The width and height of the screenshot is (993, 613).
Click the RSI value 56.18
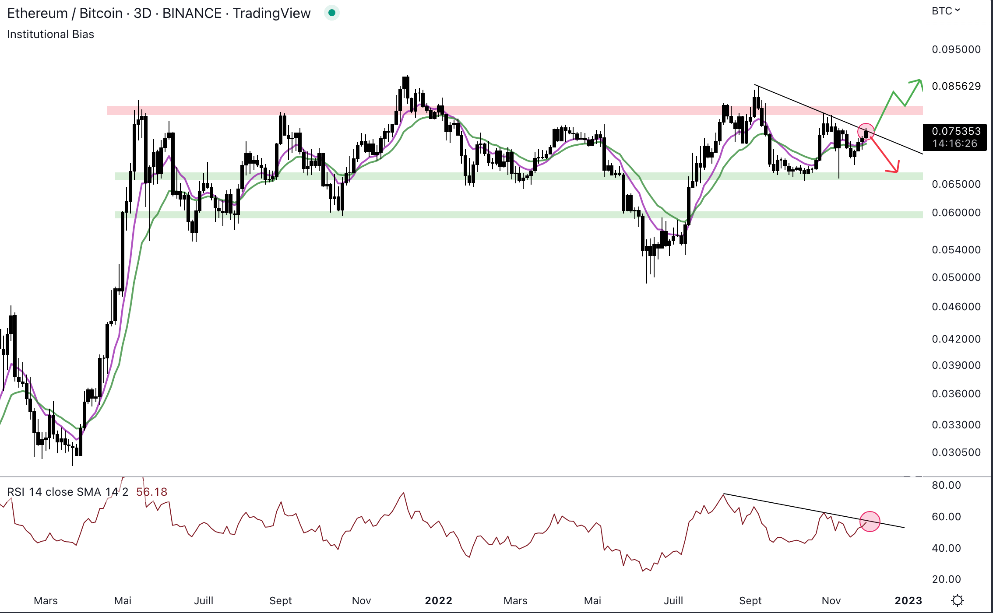pyautogui.click(x=151, y=492)
